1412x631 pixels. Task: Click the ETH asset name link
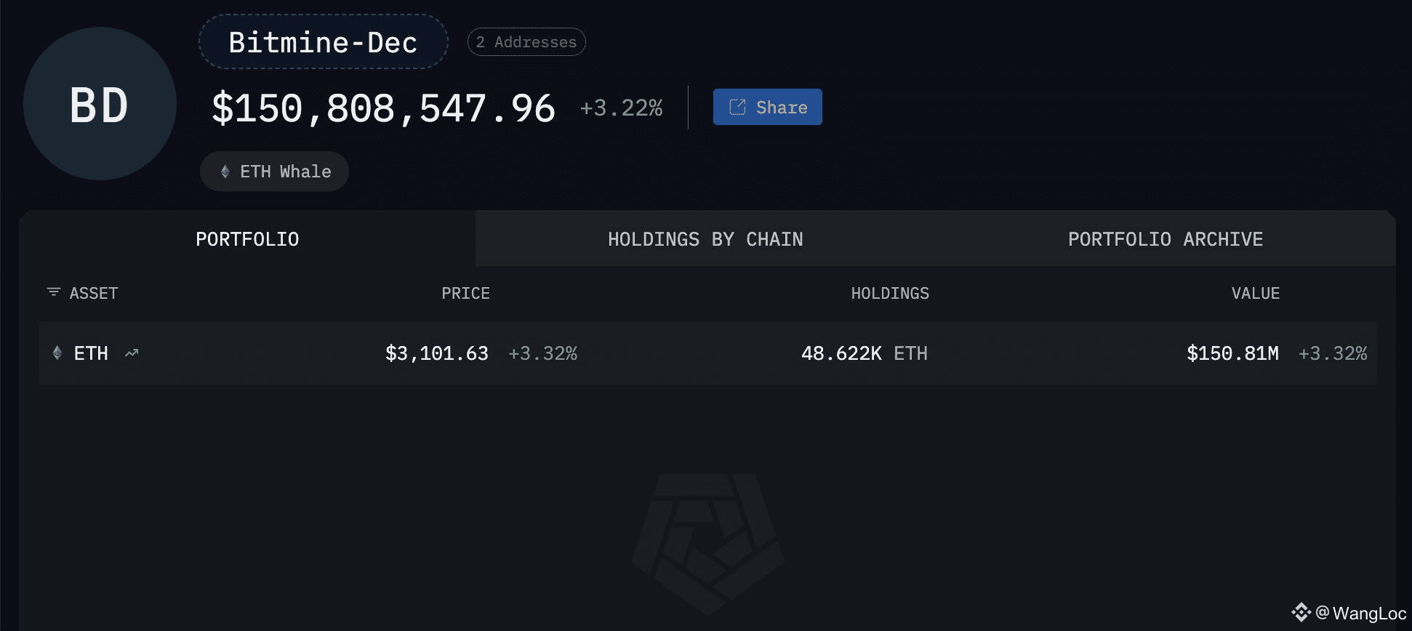coord(91,353)
